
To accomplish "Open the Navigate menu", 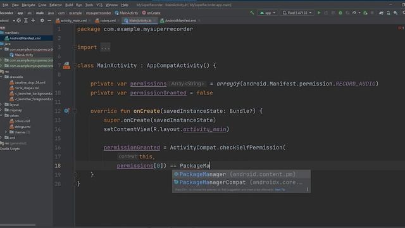I will tap(28, 5).
